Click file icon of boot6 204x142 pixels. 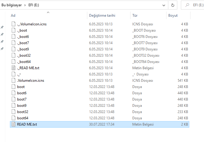click(13, 93)
